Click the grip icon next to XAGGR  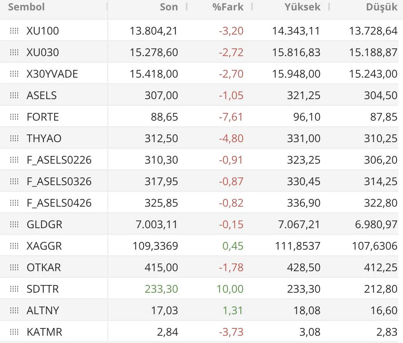click(x=14, y=246)
